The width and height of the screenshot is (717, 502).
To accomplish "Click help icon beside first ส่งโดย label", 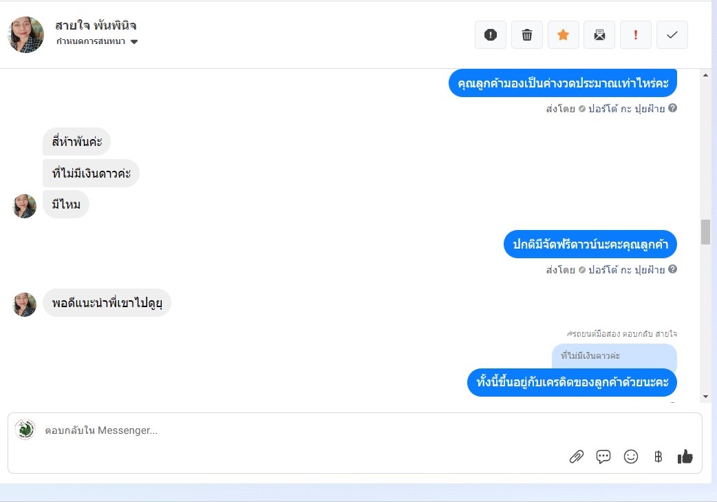I will [x=672, y=108].
